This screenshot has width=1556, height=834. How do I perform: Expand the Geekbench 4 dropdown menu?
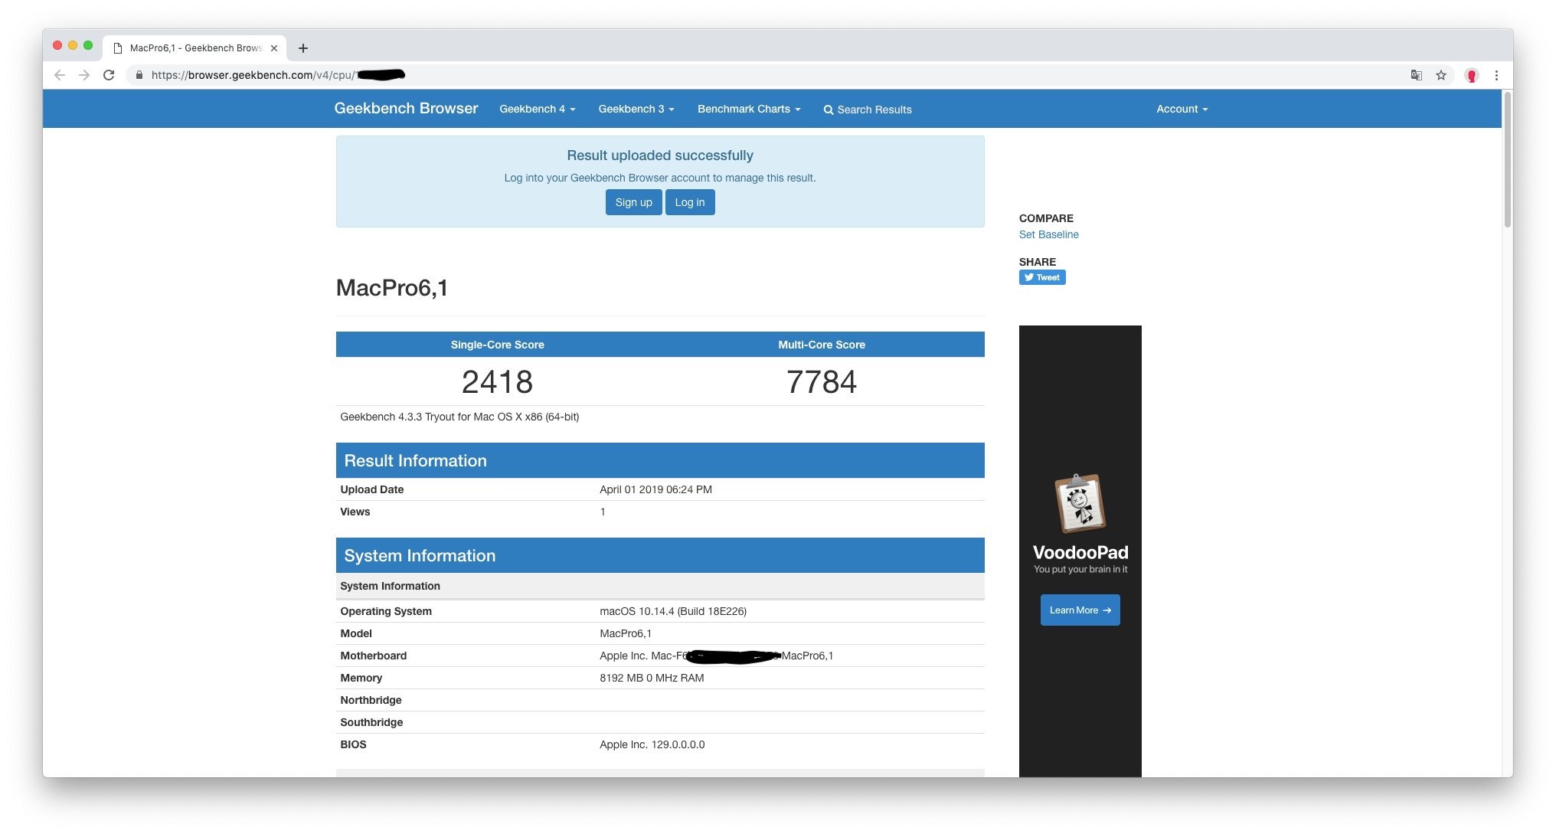[537, 109]
